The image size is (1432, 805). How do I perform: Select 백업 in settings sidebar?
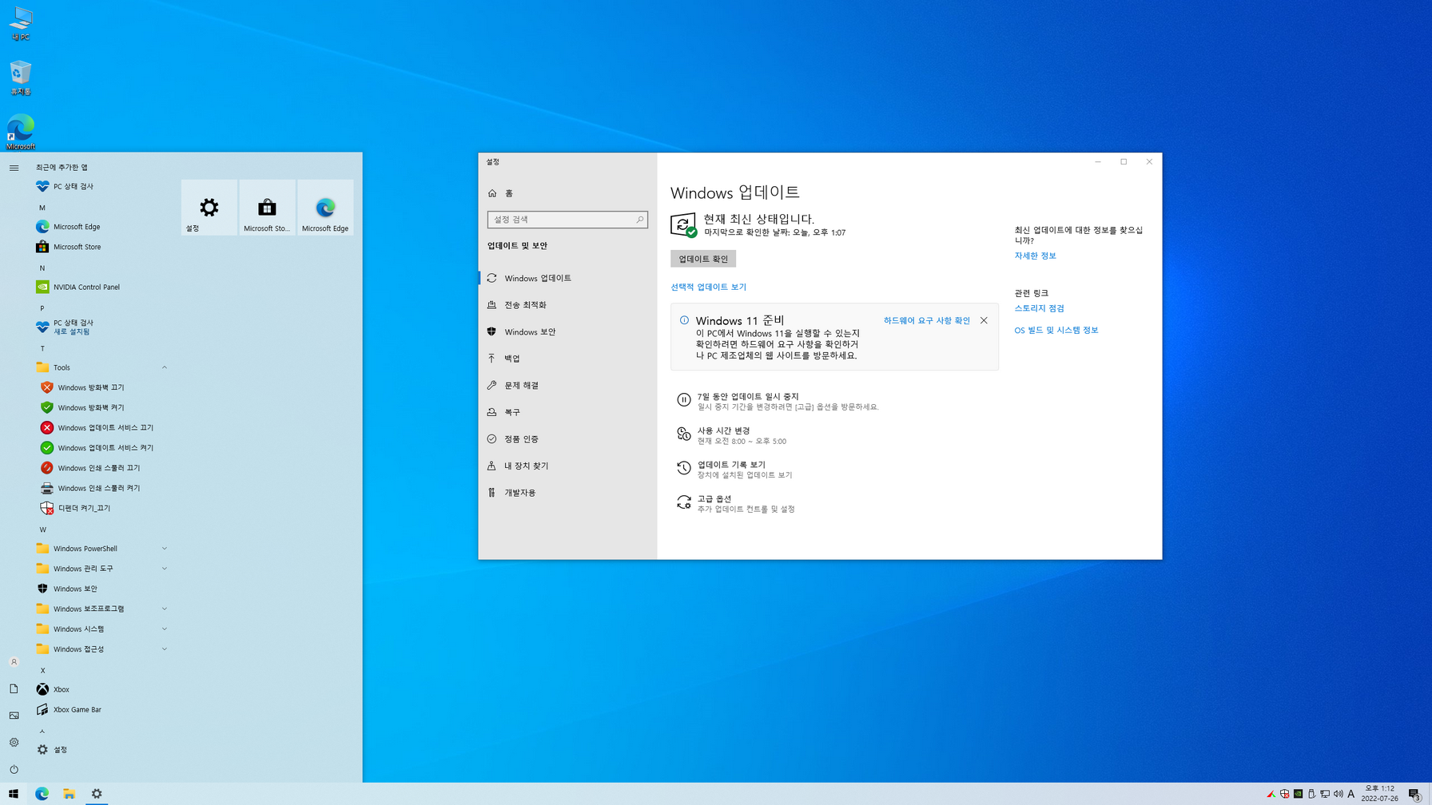567,359
